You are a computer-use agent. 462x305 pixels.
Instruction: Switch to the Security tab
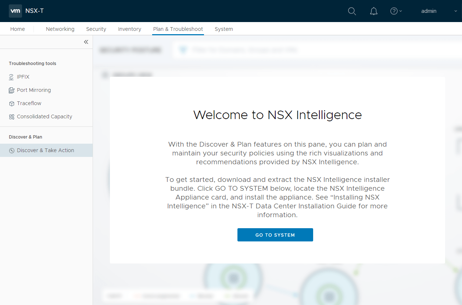coord(96,29)
